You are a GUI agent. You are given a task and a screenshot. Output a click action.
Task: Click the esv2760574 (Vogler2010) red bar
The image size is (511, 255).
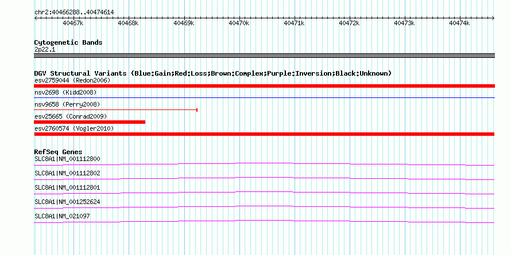(x=264, y=134)
